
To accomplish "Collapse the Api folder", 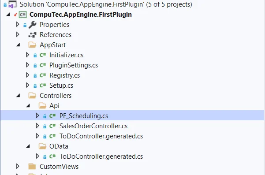I will click(x=28, y=106).
